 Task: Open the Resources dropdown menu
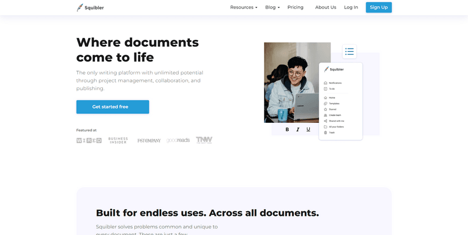click(x=244, y=7)
